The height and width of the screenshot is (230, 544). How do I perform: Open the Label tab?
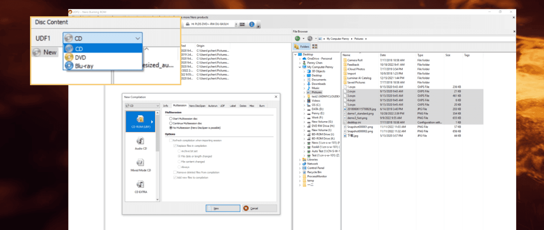coord(233,106)
